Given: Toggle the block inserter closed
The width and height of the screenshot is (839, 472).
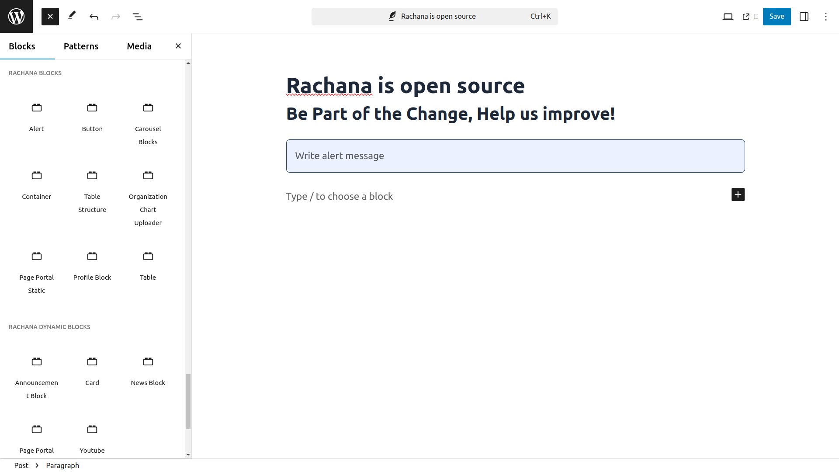Looking at the screenshot, I should pos(50,17).
